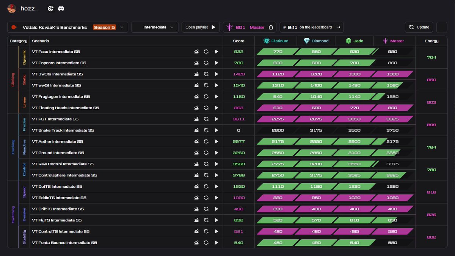Screen dimensions: 455x256
Task: Click the Jade 540 threshold bar for Penta Bounce
Action: pyautogui.click(x=355, y=243)
